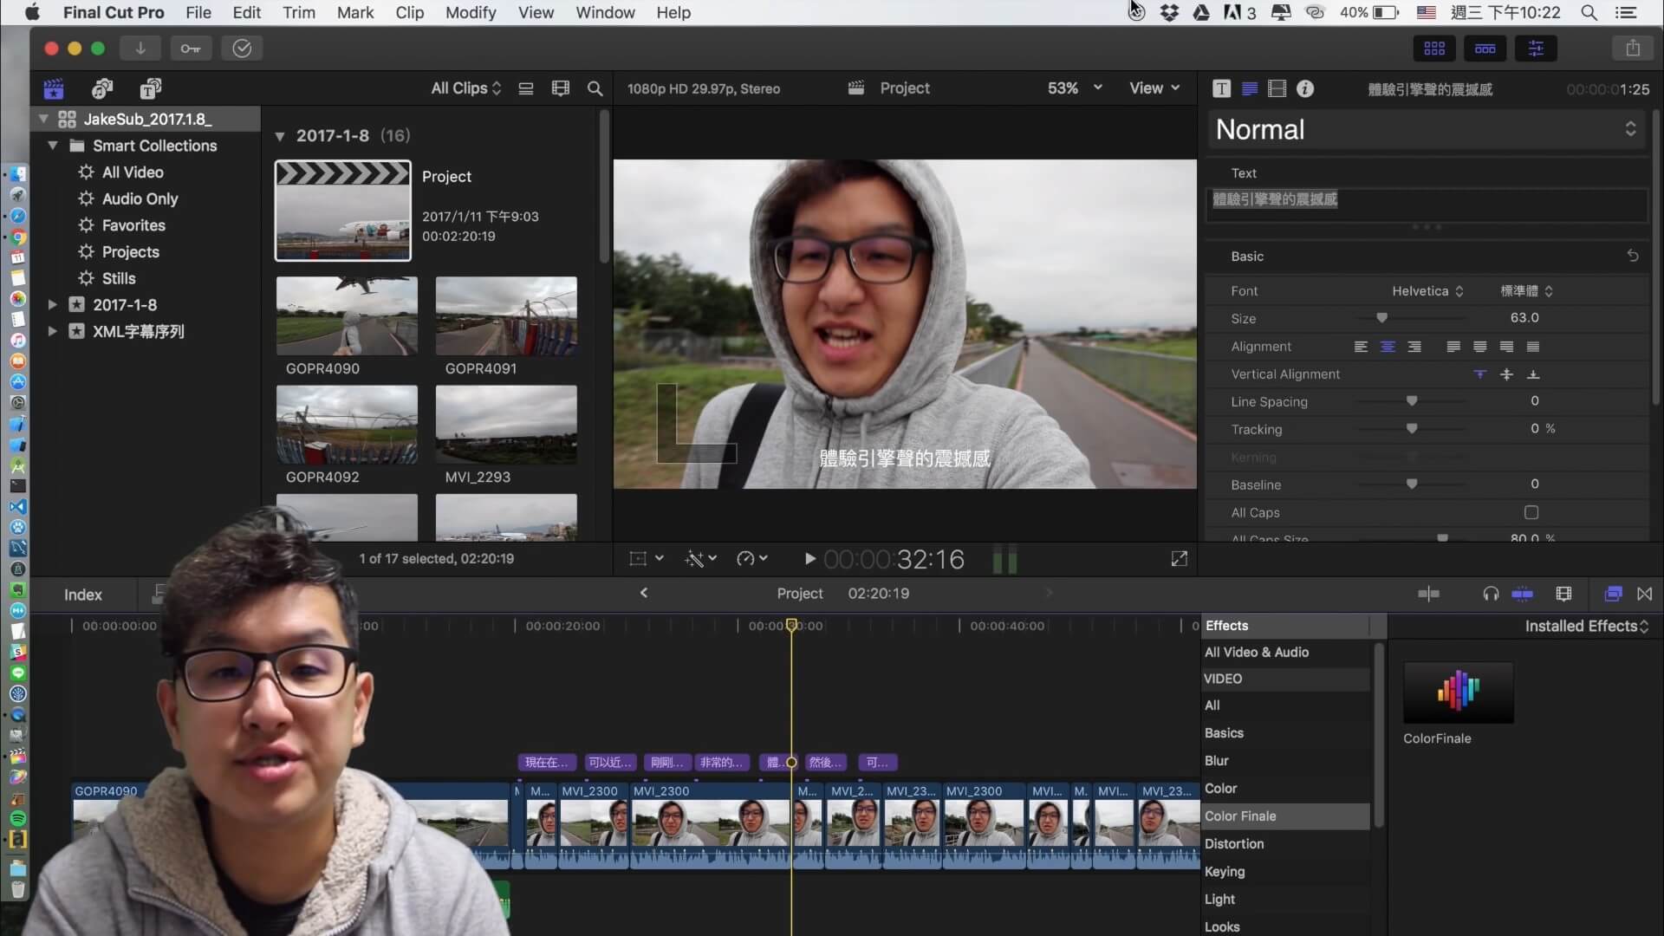
Task: Select the MVI_2293 clip thumbnail
Action: [x=506, y=425]
